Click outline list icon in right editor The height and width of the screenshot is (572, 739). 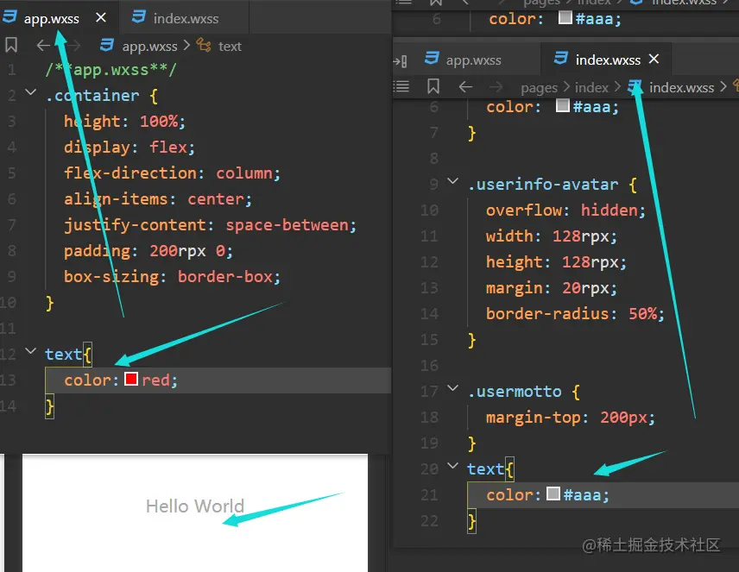tap(401, 86)
